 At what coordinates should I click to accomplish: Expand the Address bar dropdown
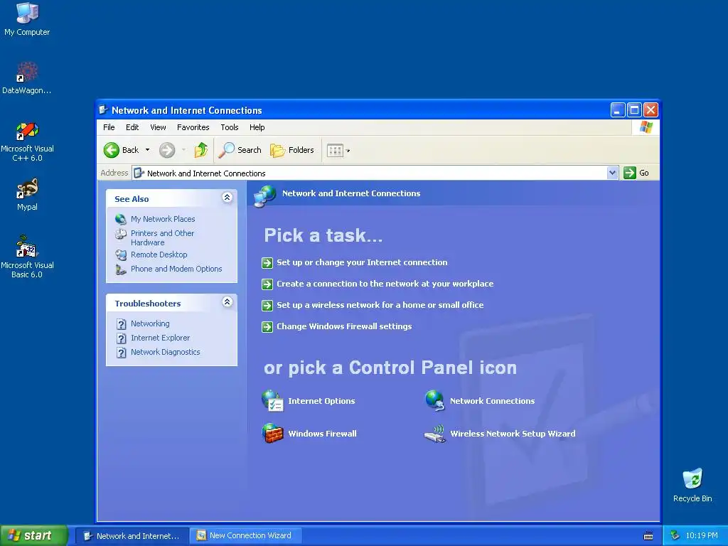click(x=612, y=173)
